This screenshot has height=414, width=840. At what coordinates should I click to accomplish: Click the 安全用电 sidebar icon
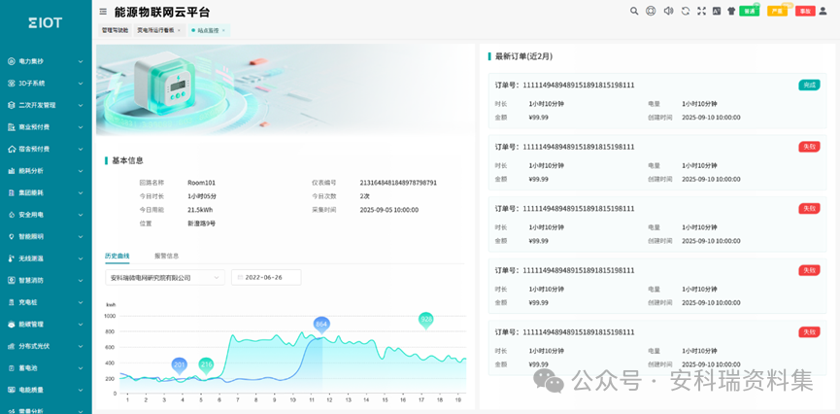click(12, 215)
